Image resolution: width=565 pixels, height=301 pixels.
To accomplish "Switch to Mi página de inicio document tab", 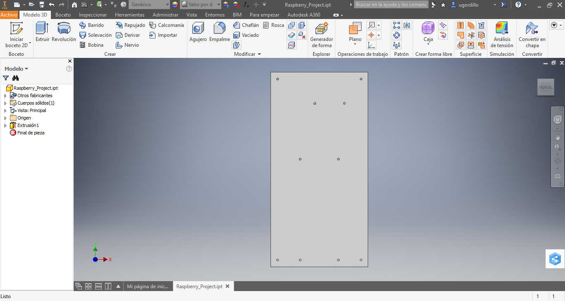I will click(x=148, y=286).
